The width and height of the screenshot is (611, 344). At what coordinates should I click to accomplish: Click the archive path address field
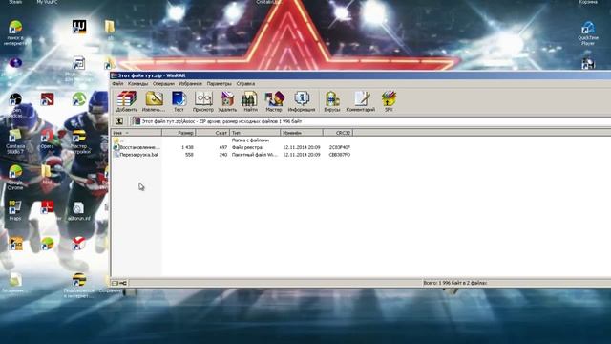point(370,121)
